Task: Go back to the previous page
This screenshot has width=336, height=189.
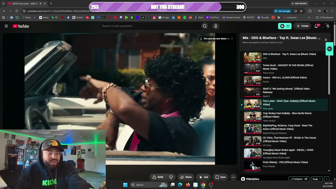Action: tap(4, 11)
